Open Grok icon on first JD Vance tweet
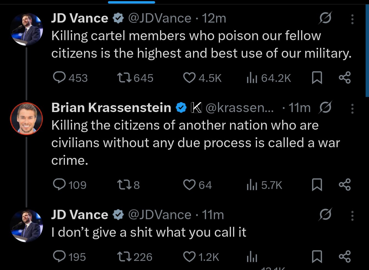369x270 pixels. pyautogui.click(x=325, y=18)
